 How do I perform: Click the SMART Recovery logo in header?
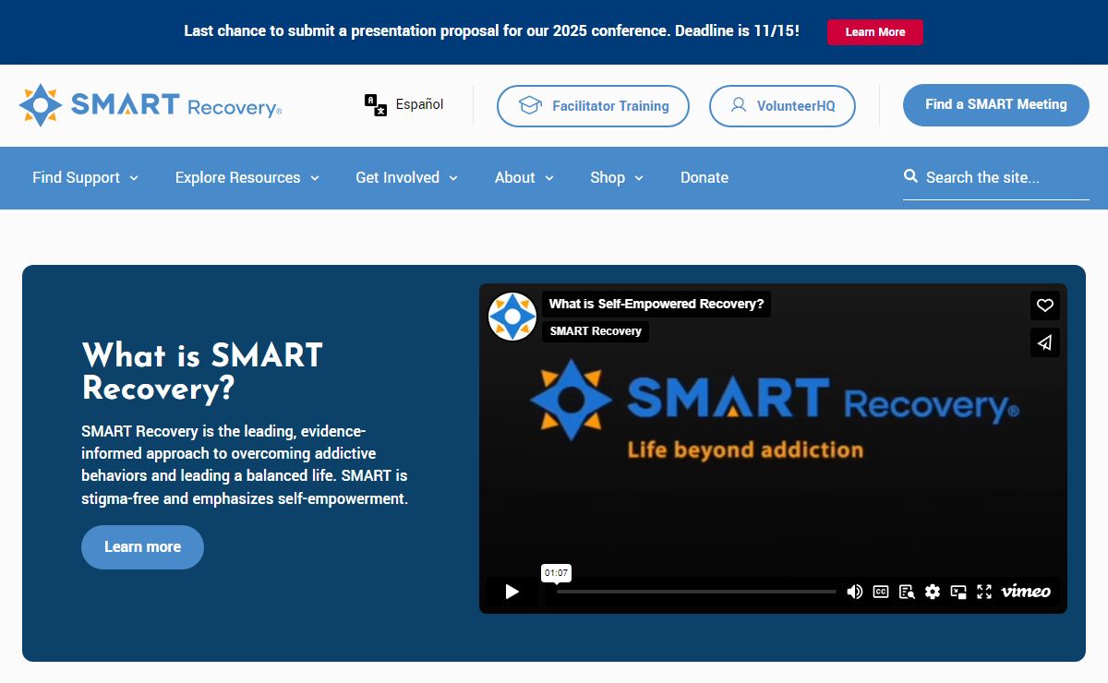click(151, 105)
